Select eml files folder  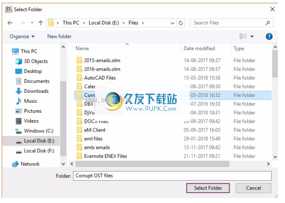[93, 139]
